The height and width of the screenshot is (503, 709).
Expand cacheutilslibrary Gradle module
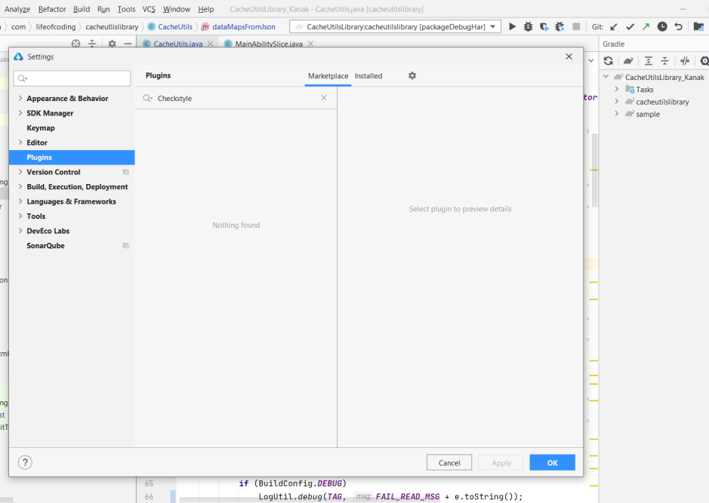[617, 102]
